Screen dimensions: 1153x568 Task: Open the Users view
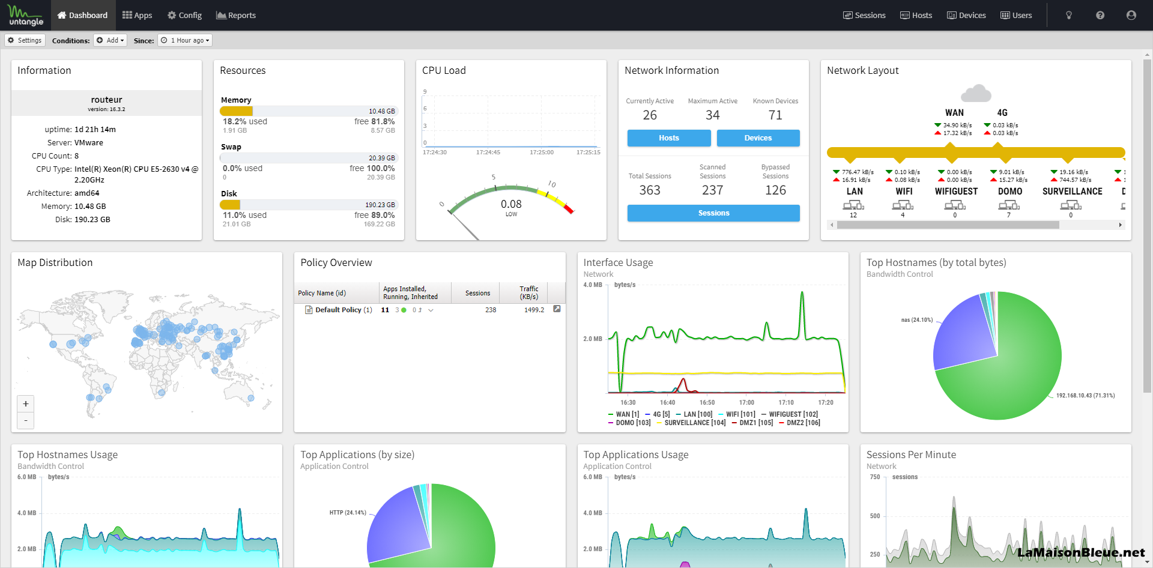(1016, 15)
